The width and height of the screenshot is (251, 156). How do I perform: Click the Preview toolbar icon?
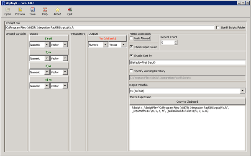pyautogui.click(x=20, y=10)
